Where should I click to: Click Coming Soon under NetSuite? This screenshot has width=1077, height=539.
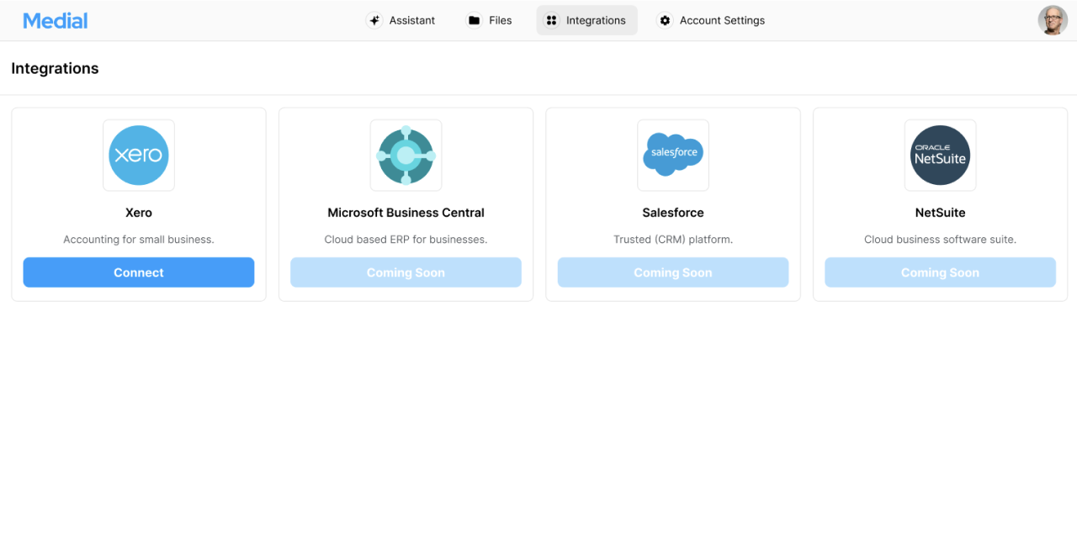coord(940,272)
